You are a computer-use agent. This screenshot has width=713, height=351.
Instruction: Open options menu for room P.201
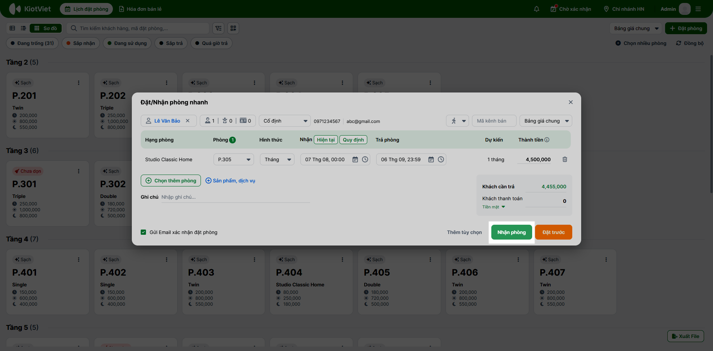pyautogui.click(x=78, y=83)
